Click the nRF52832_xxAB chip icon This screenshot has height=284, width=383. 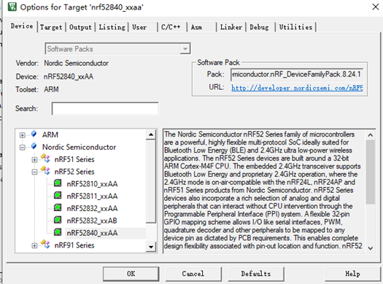click(58, 220)
